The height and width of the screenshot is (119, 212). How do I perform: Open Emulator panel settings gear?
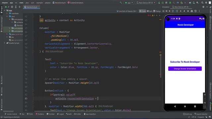pyautogui.click(x=203, y=7)
